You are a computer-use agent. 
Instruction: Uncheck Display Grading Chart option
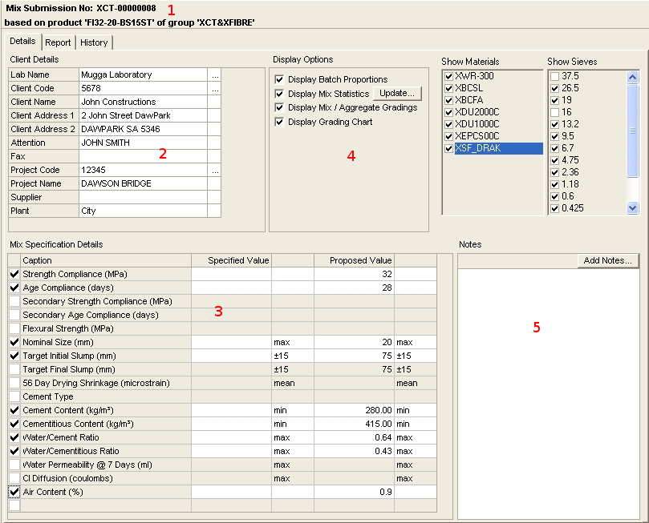[279, 122]
